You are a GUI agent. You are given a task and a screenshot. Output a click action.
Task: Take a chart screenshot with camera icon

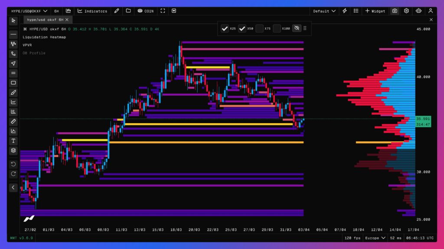pyautogui.click(x=395, y=11)
